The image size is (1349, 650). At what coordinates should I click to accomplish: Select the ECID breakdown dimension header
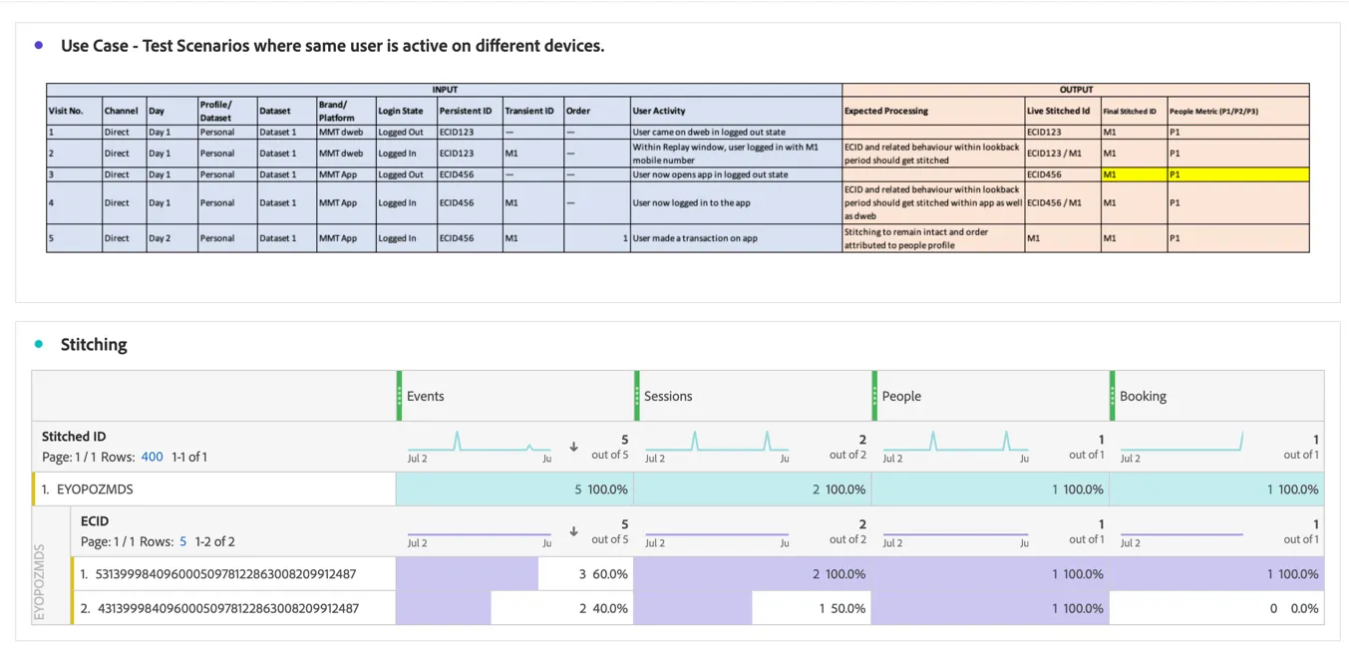tap(95, 520)
